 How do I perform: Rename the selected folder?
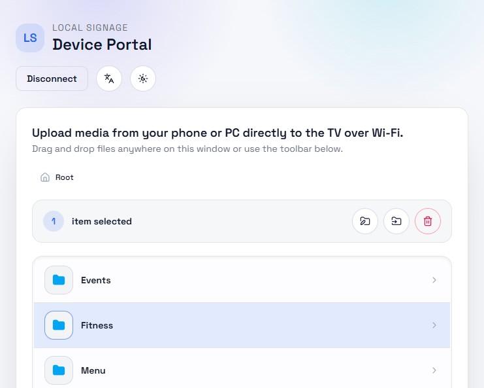(x=365, y=221)
